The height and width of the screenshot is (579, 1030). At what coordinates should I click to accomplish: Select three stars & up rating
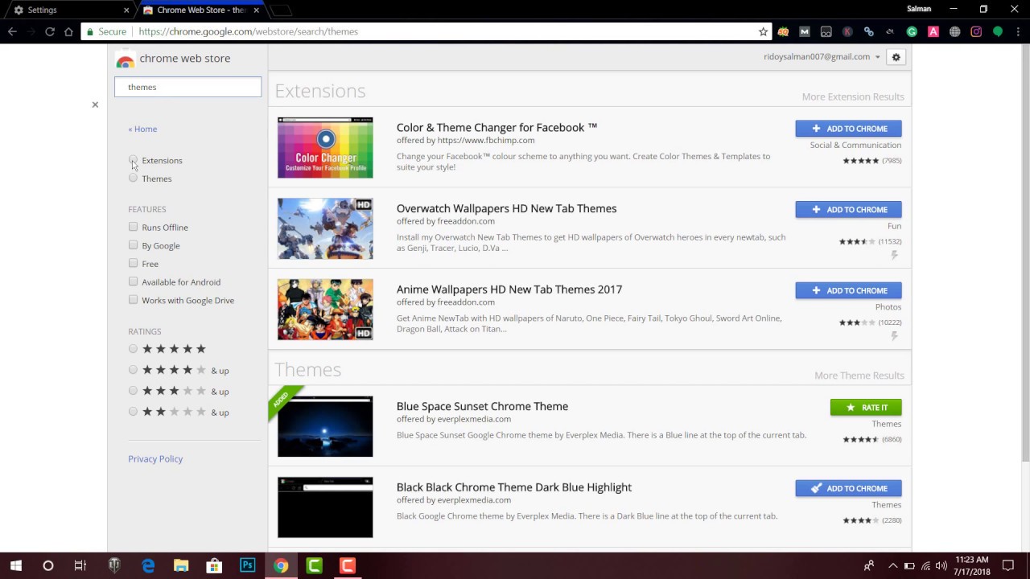[x=133, y=391]
